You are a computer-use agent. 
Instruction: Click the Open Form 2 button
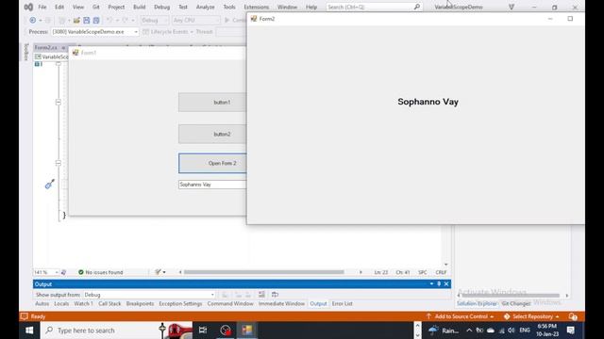click(212, 163)
